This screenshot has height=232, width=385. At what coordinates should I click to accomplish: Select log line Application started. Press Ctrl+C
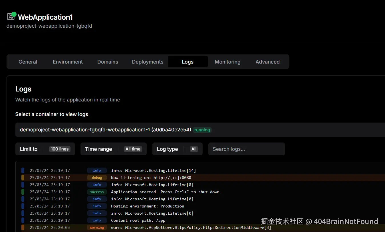pyautogui.click(x=166, y=192)
